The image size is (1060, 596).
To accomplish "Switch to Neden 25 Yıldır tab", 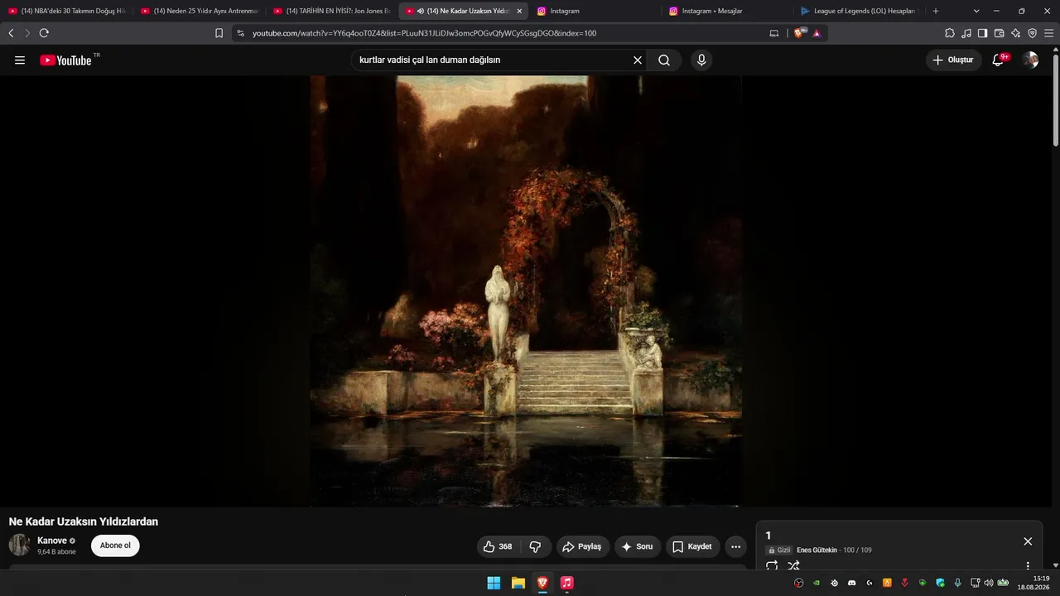I will (200, 11).
